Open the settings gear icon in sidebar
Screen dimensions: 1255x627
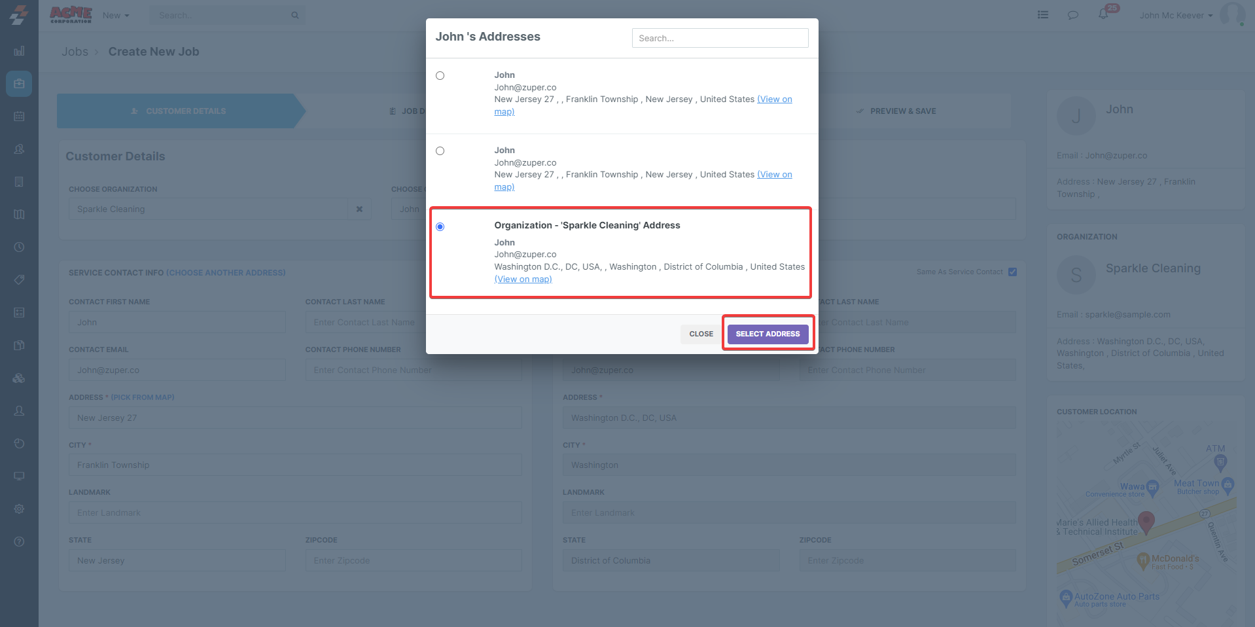pyautogui.click(x=19, y=509)
